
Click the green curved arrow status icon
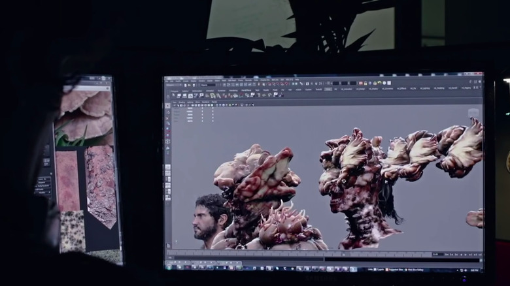pos(379,83)
